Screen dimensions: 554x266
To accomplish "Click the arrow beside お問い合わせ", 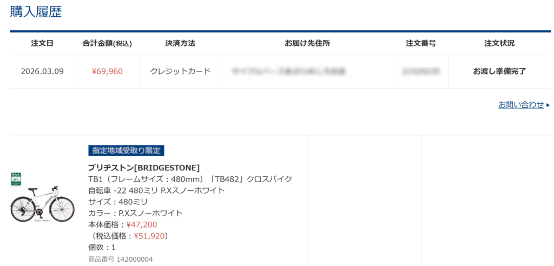I will pyautogui.click(x=548, y=105).
